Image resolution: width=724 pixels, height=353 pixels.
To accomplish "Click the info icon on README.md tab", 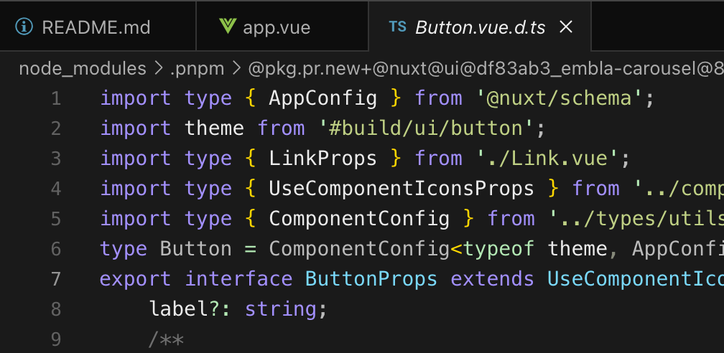I will click(x=24, y=27).
